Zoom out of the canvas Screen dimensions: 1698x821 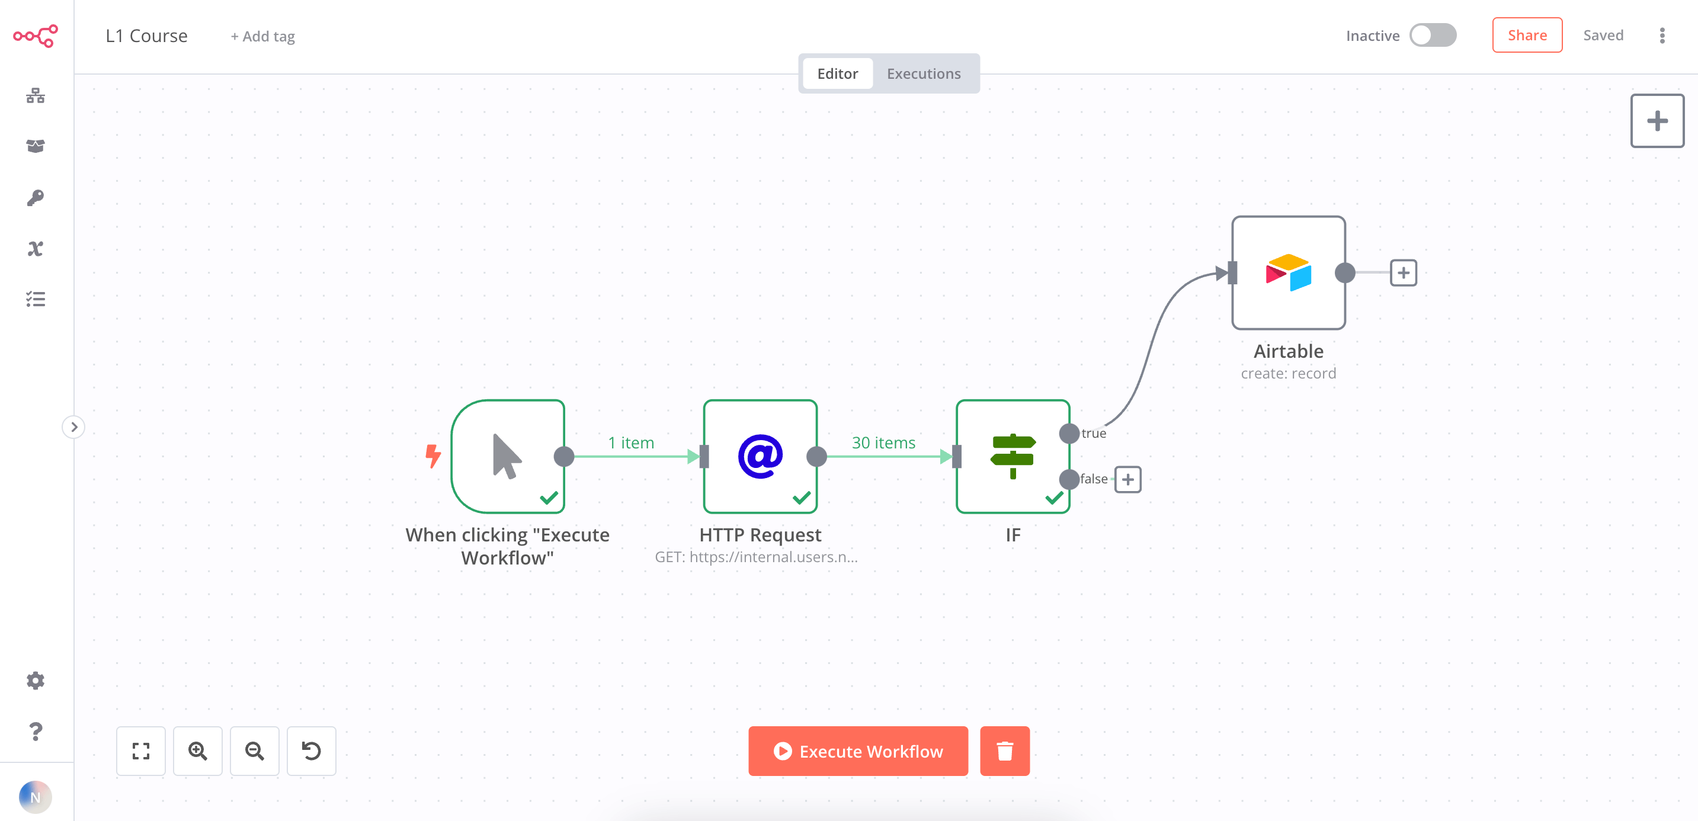tap(255, 751)
